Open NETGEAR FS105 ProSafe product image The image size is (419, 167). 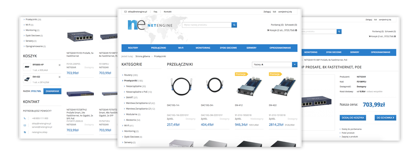80,36
